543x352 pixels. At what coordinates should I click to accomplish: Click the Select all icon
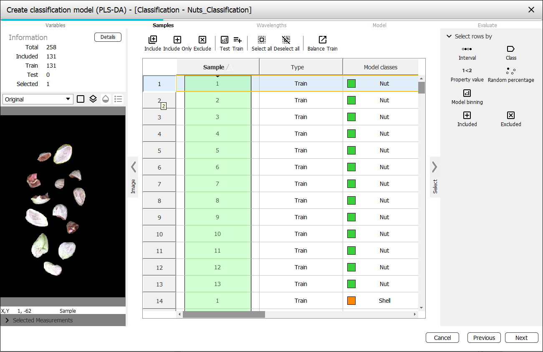(x=262, y=40)
